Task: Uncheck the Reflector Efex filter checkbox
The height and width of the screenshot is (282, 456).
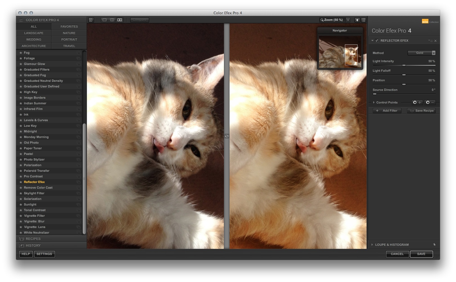Action: point(377,40)
